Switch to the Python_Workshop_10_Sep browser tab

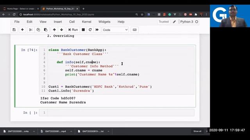coord(60,9)
